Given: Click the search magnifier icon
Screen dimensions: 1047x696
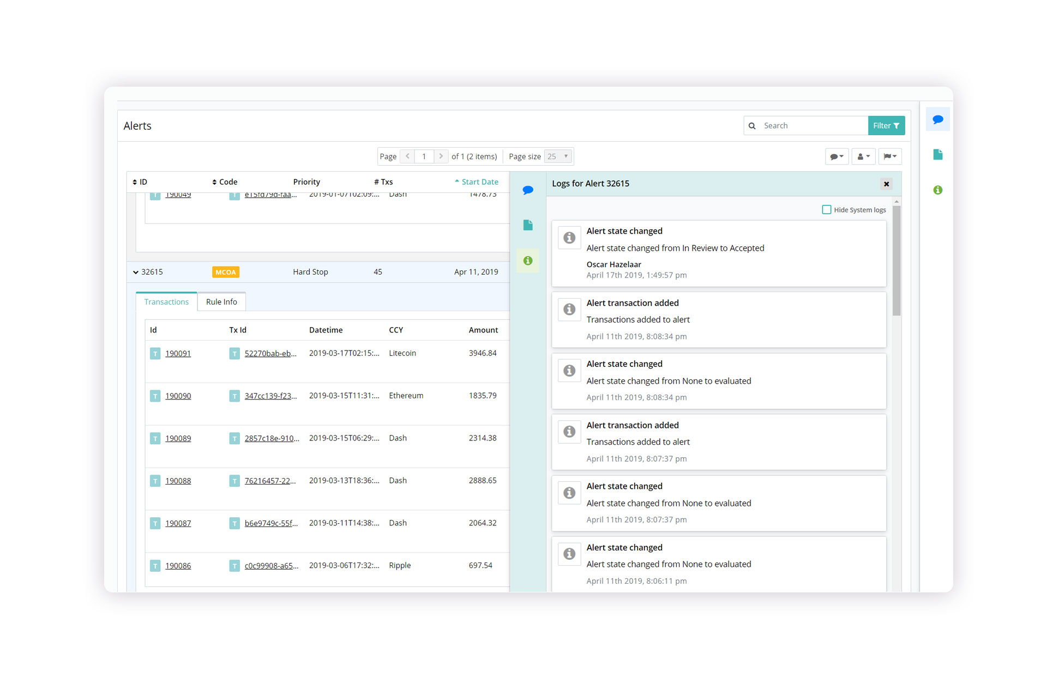Looking at the screenshot, I should tap(752, 126).
